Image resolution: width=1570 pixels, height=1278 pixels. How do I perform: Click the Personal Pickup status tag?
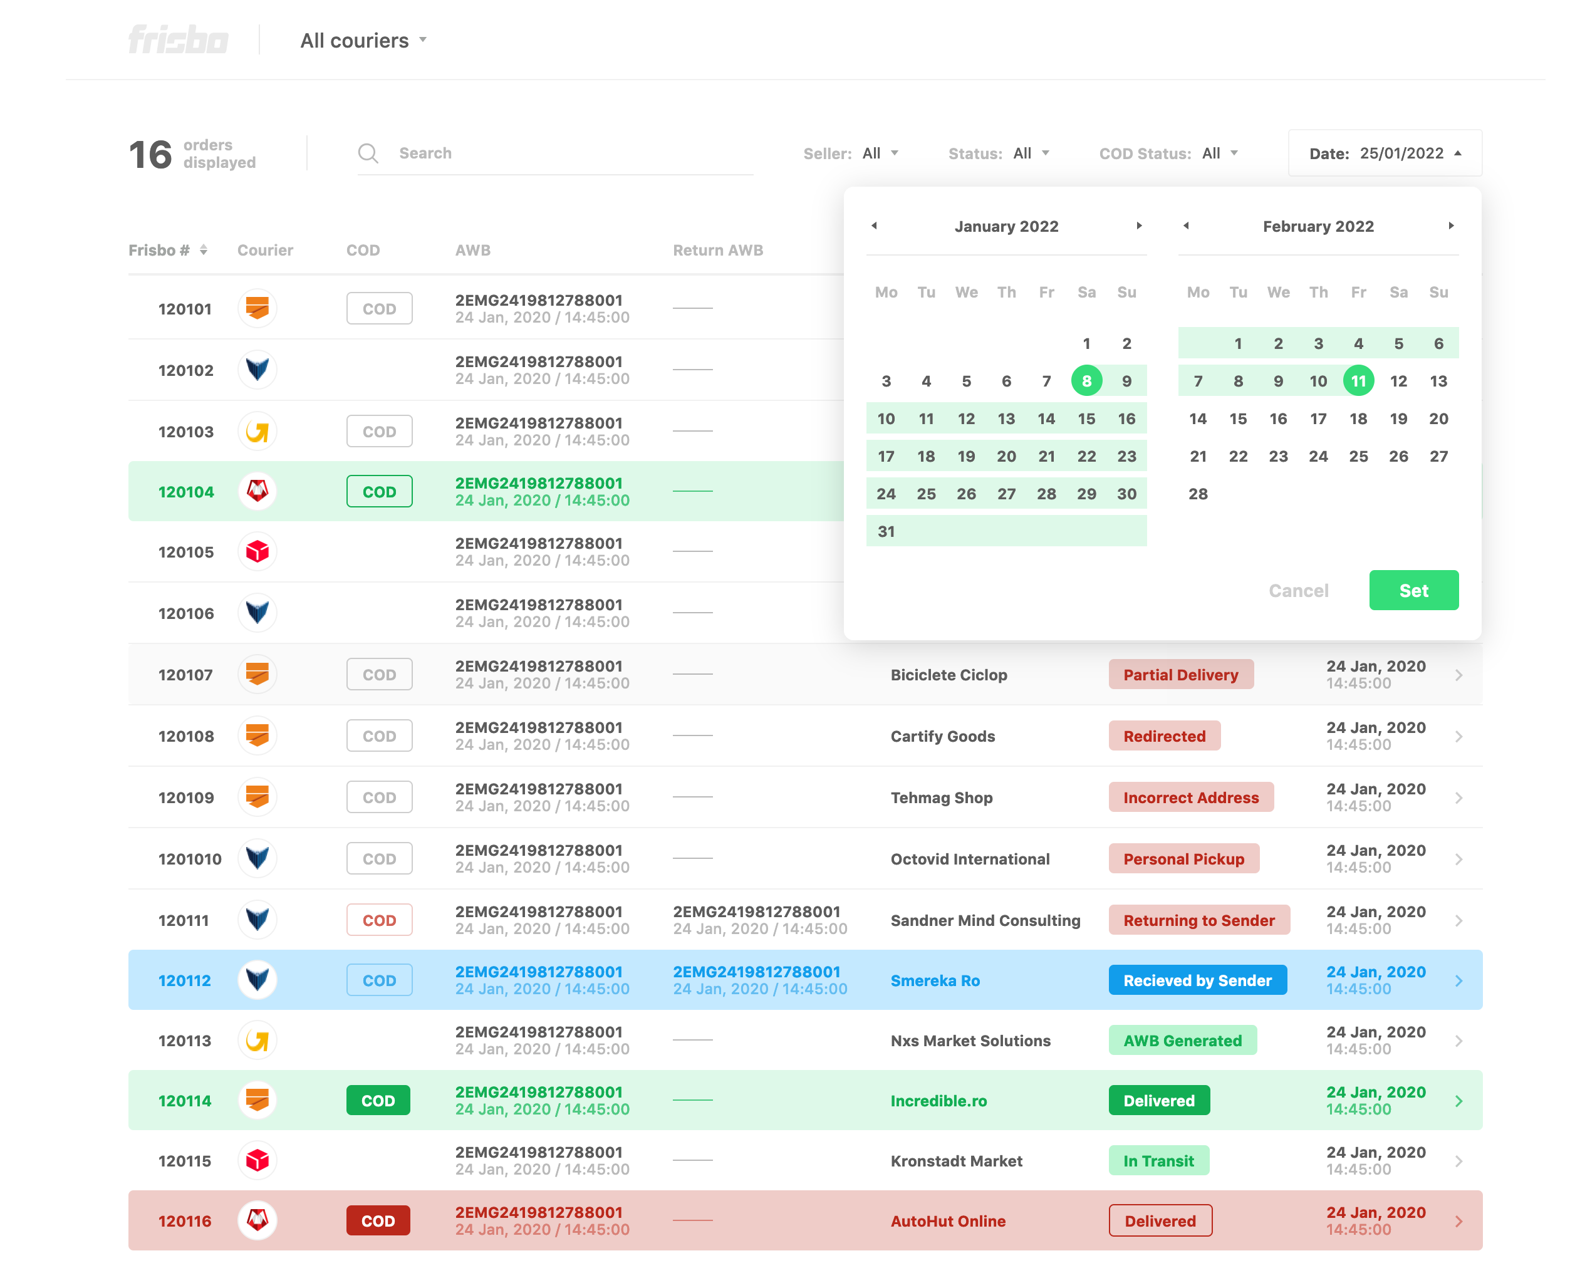[1183, 859]
